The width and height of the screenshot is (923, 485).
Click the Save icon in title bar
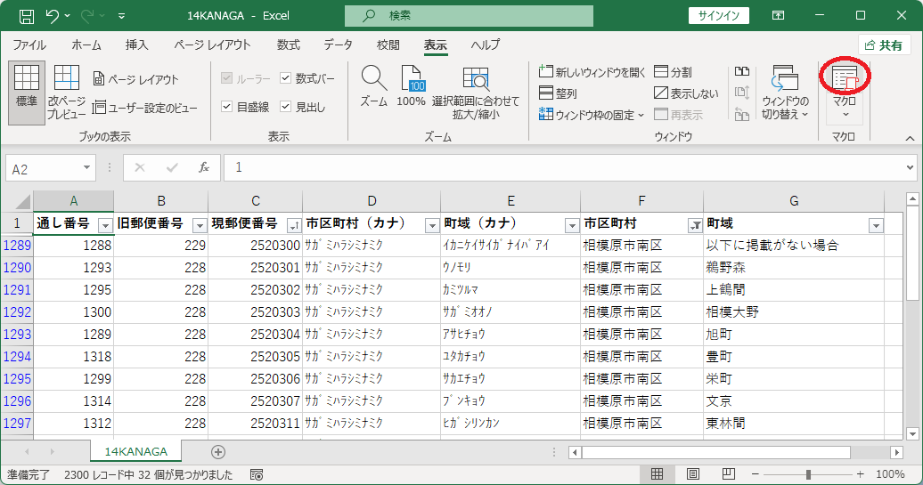[27, 16]
